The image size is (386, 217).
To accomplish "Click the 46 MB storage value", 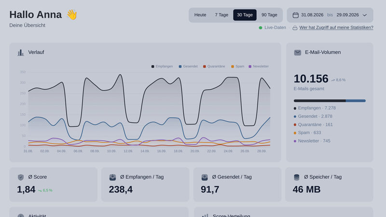I will [306, 190].
